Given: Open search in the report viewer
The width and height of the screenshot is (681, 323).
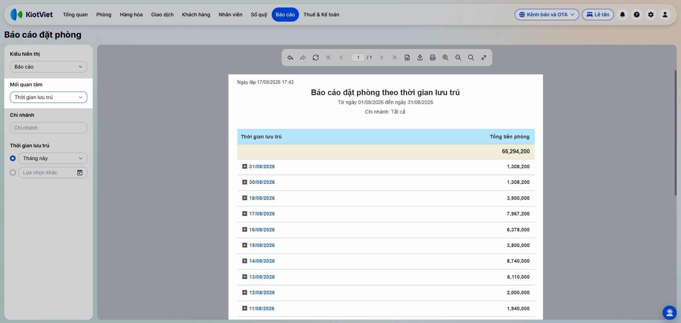Looking at the screenshot, I should 471,58.
